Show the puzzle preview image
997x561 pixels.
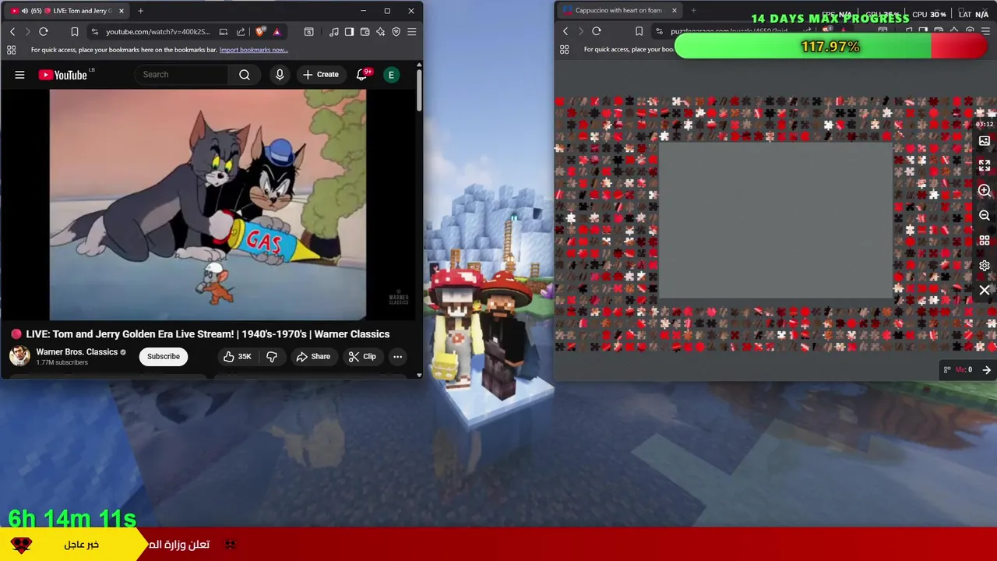pos(985,141)
